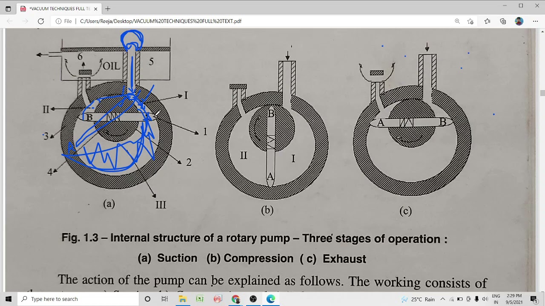The image size is (545, 306).
Task: Open the 2:29 PM clock and calendar
Action: (514, 299)
